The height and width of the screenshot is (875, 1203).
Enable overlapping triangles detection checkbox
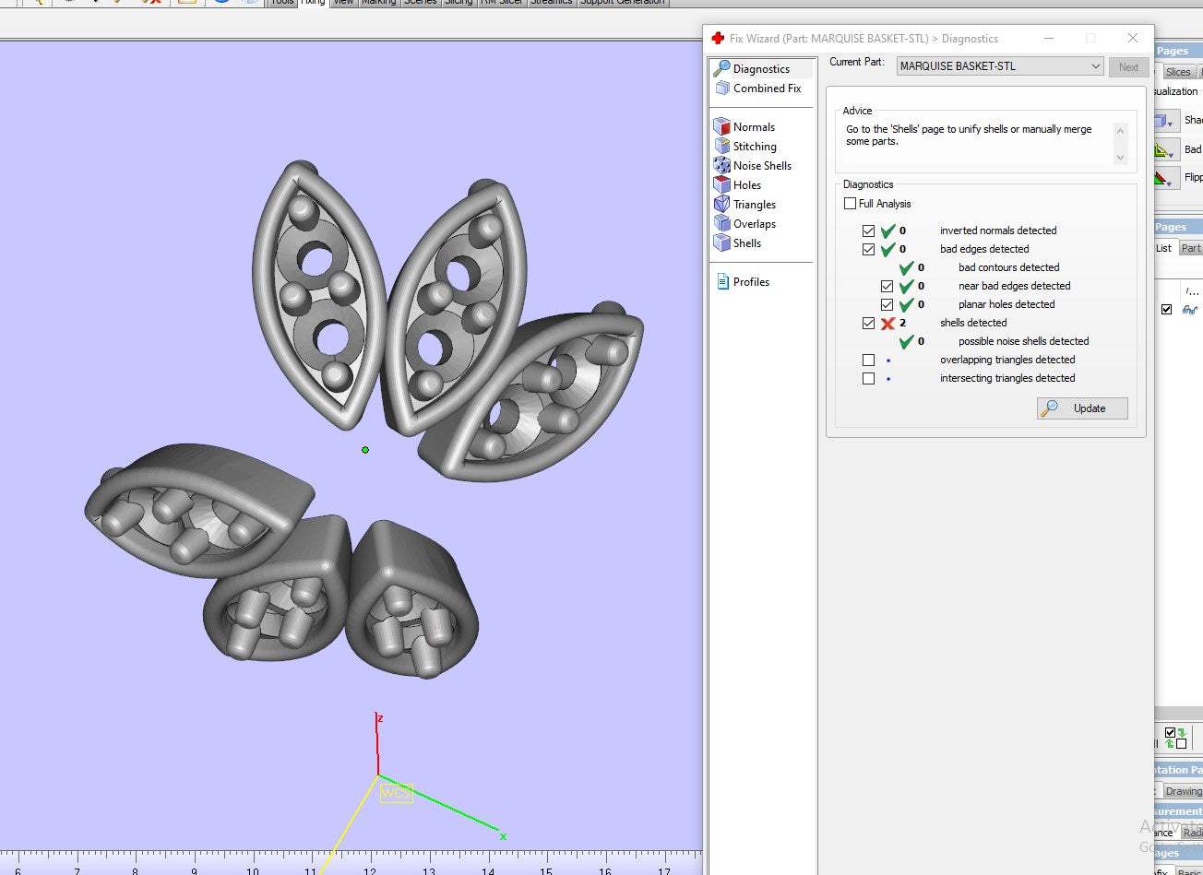click(868, 360)
